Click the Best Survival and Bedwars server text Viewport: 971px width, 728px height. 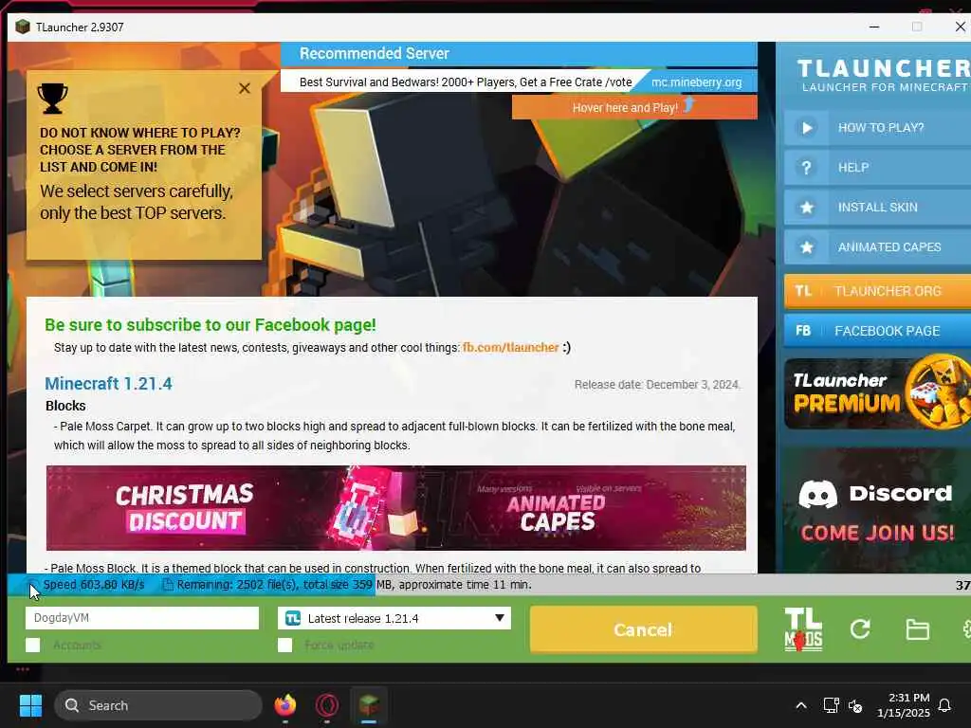466,82
